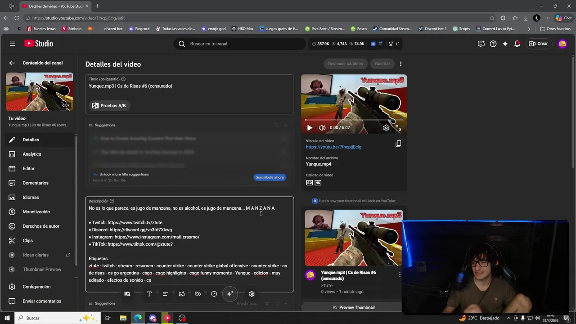Click the clock toolbar icon
The width and height of the screenshot is (576, 324).
click(x=214, y=294)
